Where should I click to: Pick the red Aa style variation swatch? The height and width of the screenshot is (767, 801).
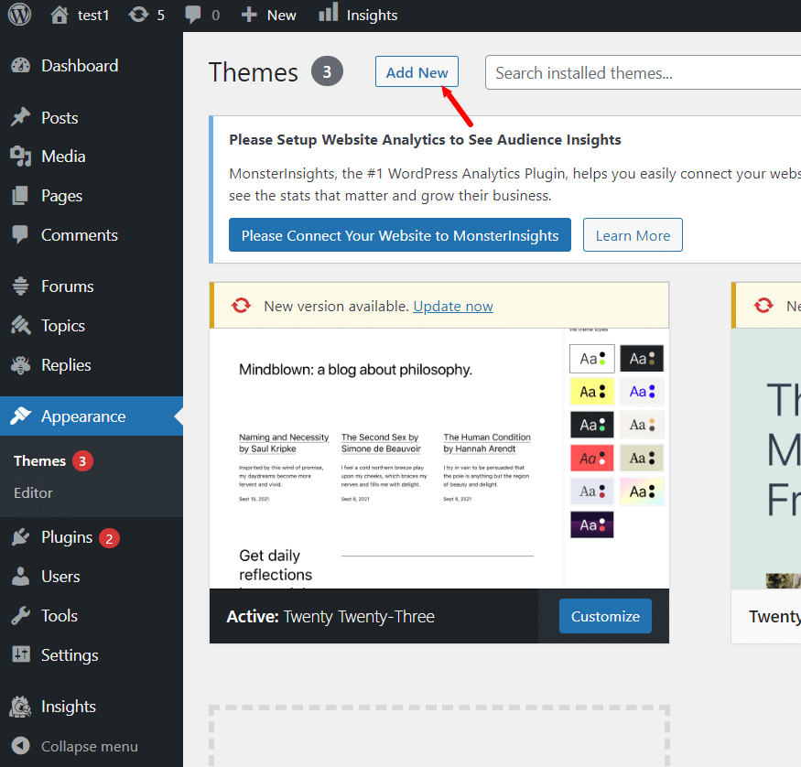(x=591, y=458)
